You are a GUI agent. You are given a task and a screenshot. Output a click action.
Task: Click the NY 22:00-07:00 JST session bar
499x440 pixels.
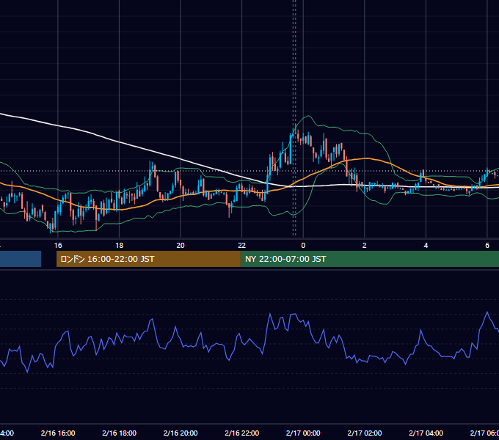(x=369, y=259)
